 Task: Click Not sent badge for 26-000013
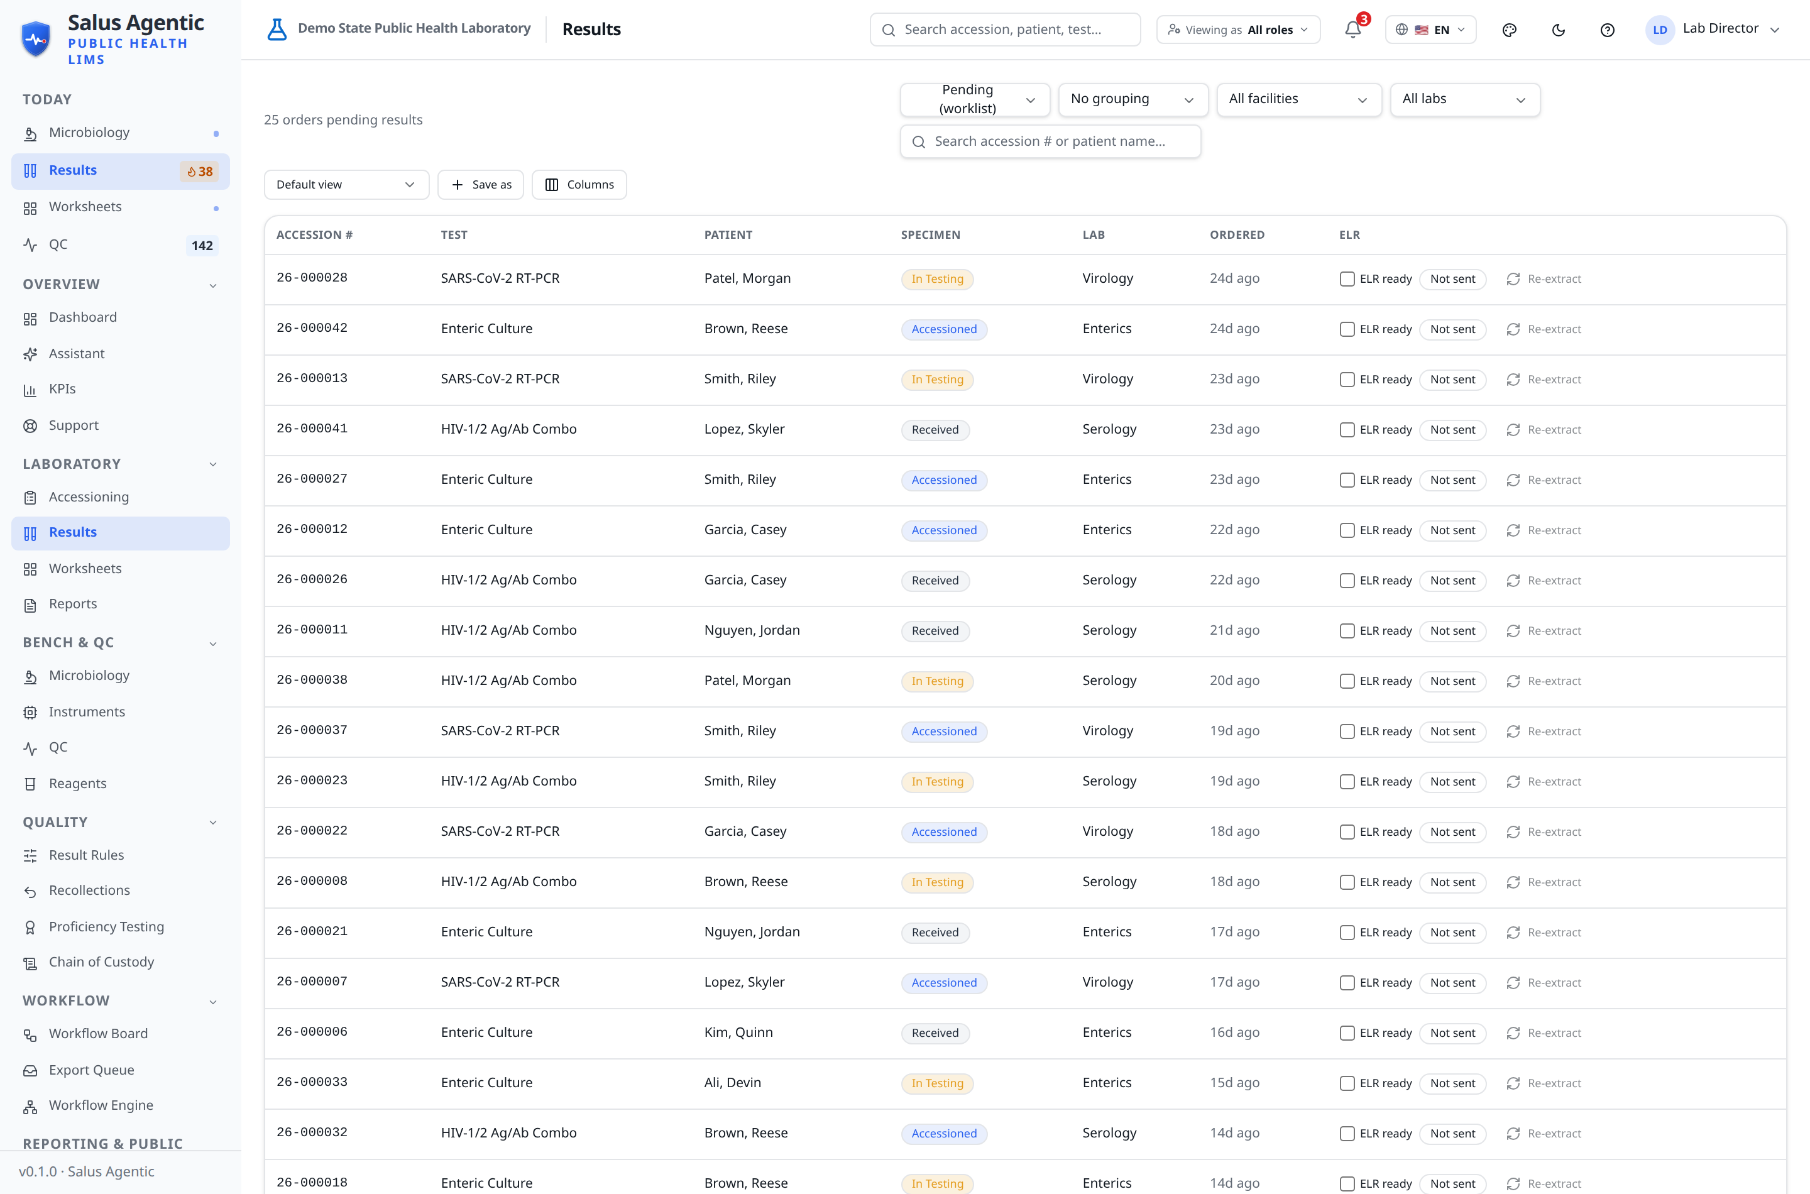coord(1452,379)
